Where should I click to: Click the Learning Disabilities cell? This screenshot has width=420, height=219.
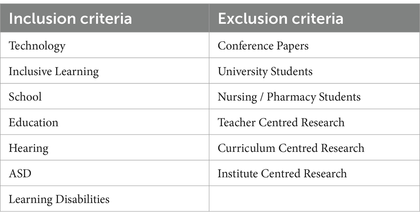[x=104, y=199]
